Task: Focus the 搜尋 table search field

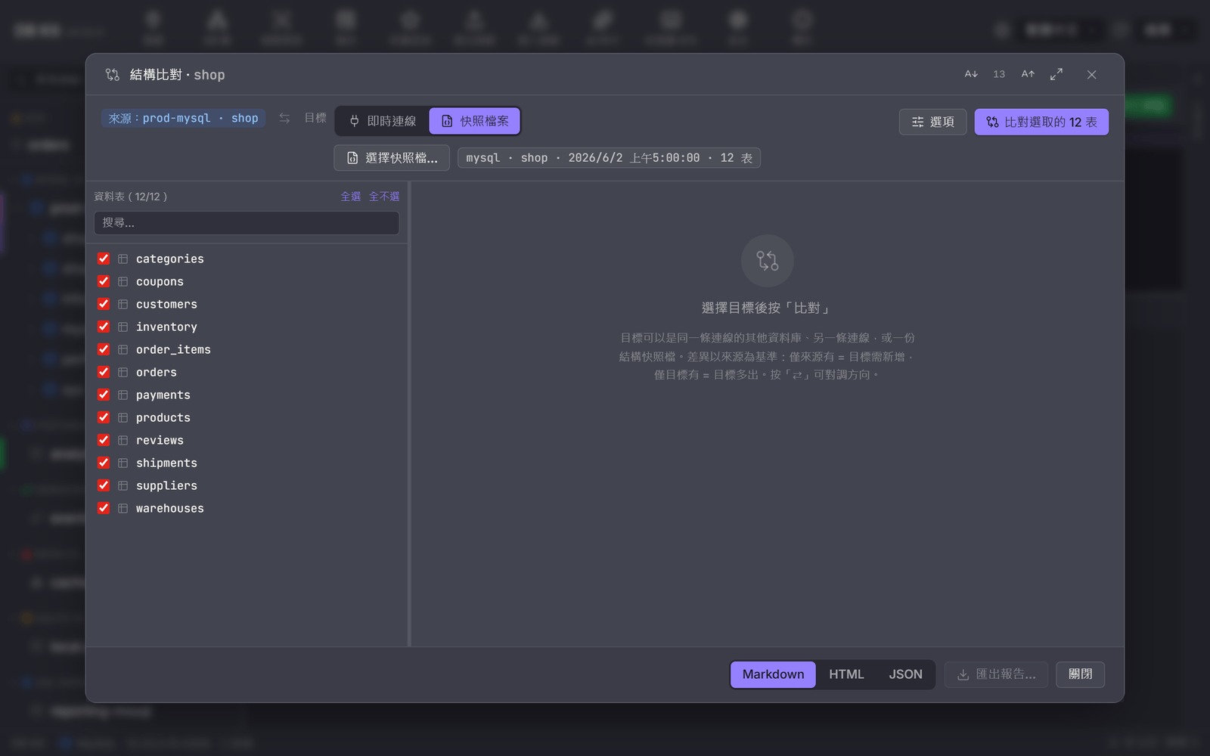Action: coord(247,223)
